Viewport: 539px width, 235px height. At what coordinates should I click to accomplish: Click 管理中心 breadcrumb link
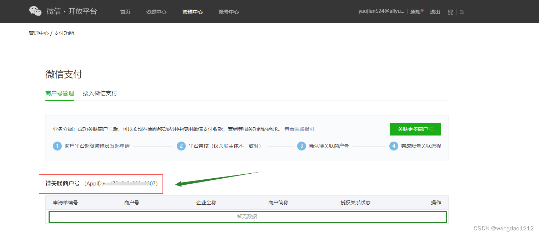tap(39, 33)
